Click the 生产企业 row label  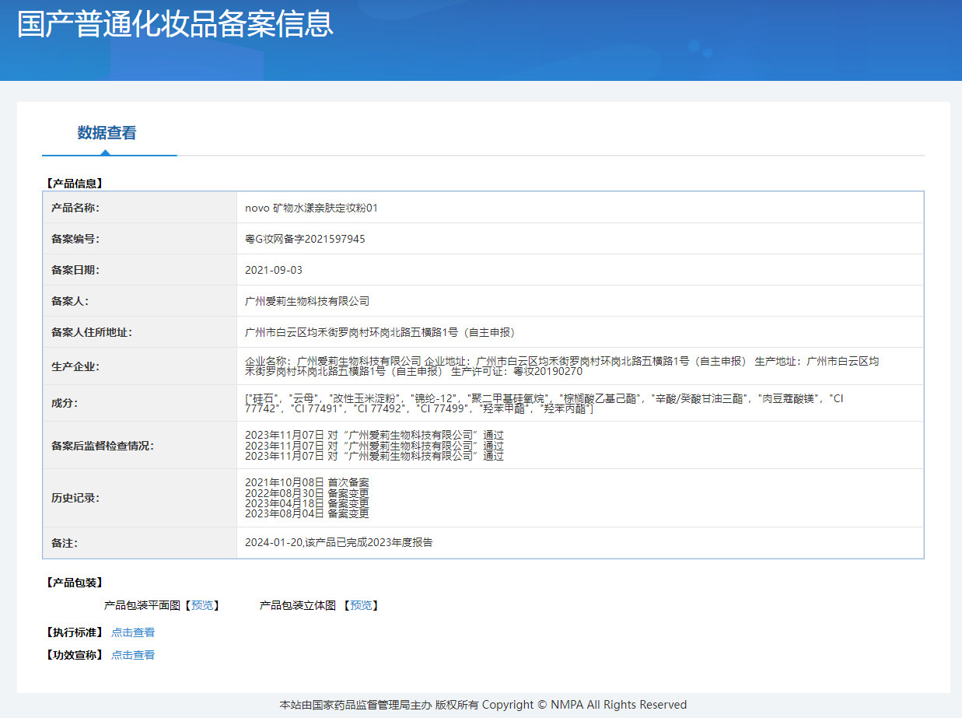pos(75,366)
